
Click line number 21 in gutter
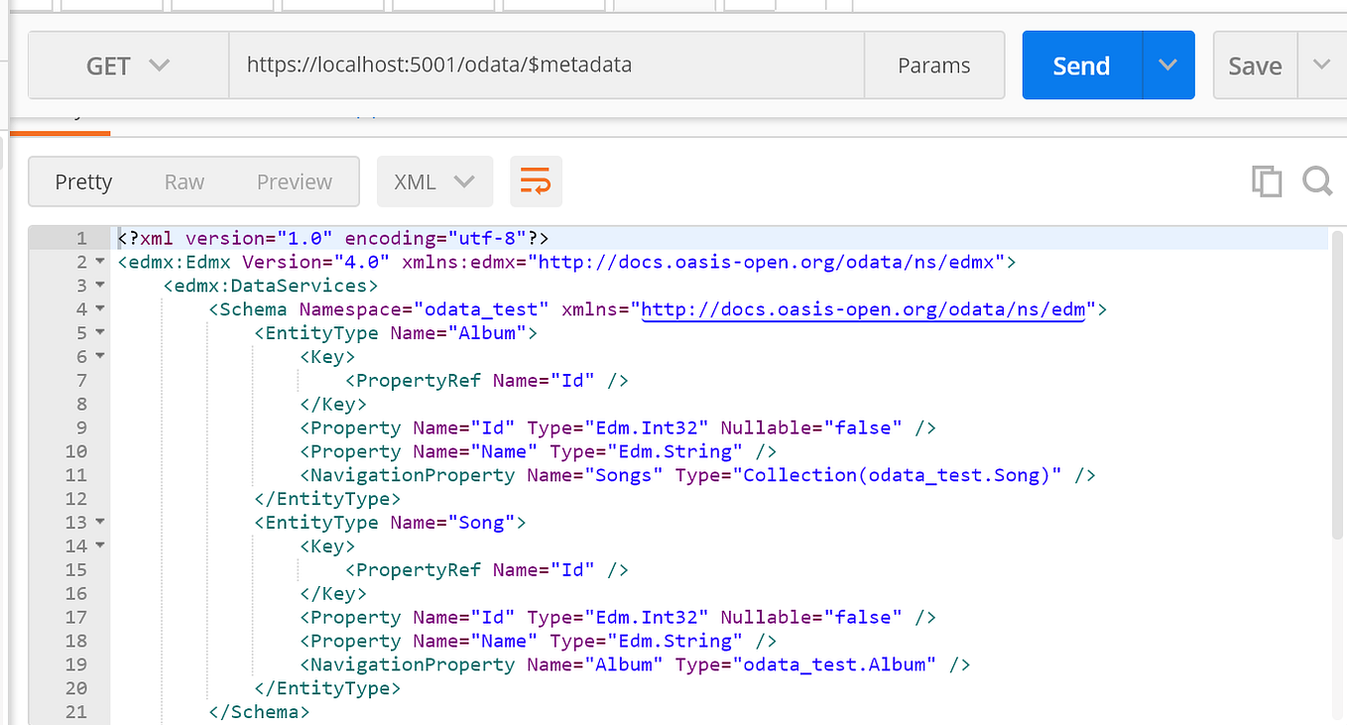(77, 712)
